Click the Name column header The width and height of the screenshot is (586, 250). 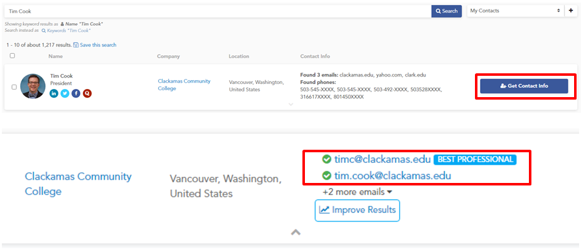point(55,56)
